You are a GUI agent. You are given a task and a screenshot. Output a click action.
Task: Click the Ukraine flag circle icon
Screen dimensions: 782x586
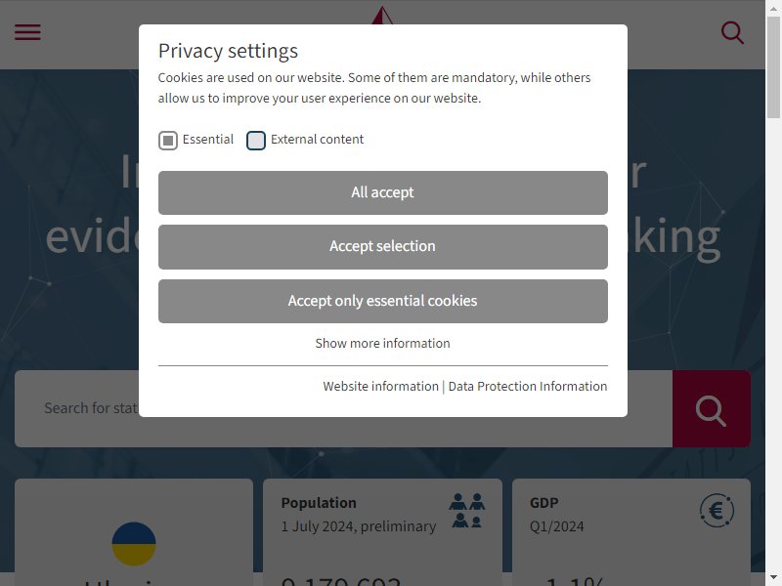[134, 544]
